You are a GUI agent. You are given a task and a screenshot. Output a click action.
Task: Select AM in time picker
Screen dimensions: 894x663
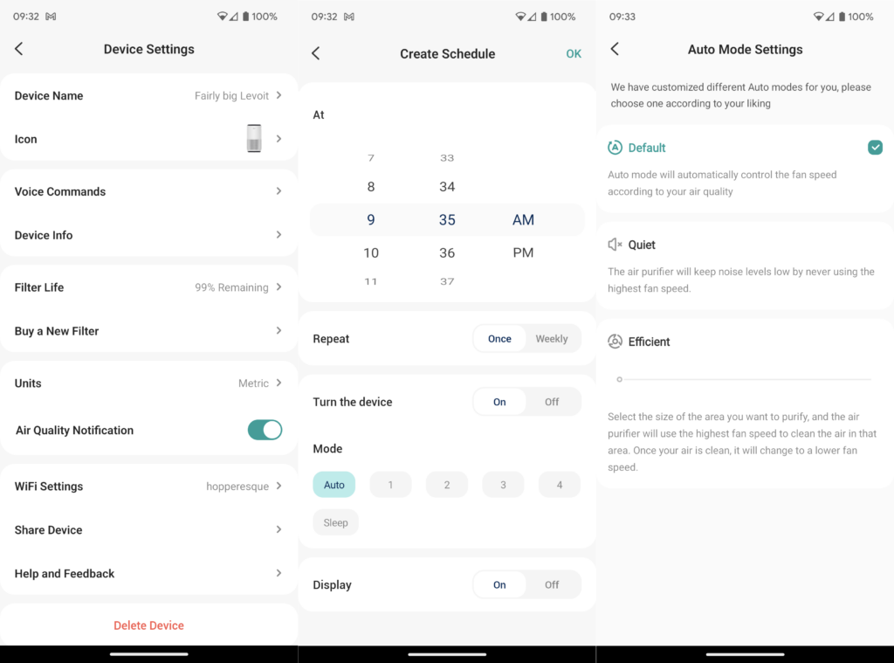(x=523, y=219)
